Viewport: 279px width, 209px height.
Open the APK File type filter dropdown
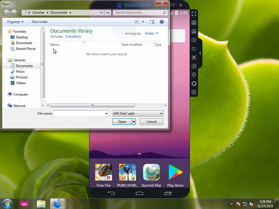click(138, 113)
